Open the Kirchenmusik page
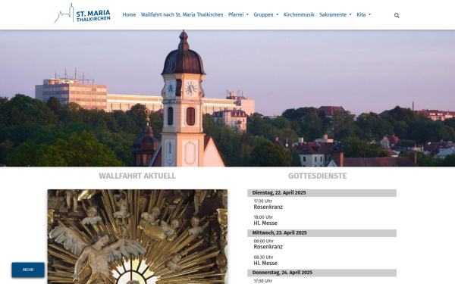 pyautogui.click(x=299, y=14)
